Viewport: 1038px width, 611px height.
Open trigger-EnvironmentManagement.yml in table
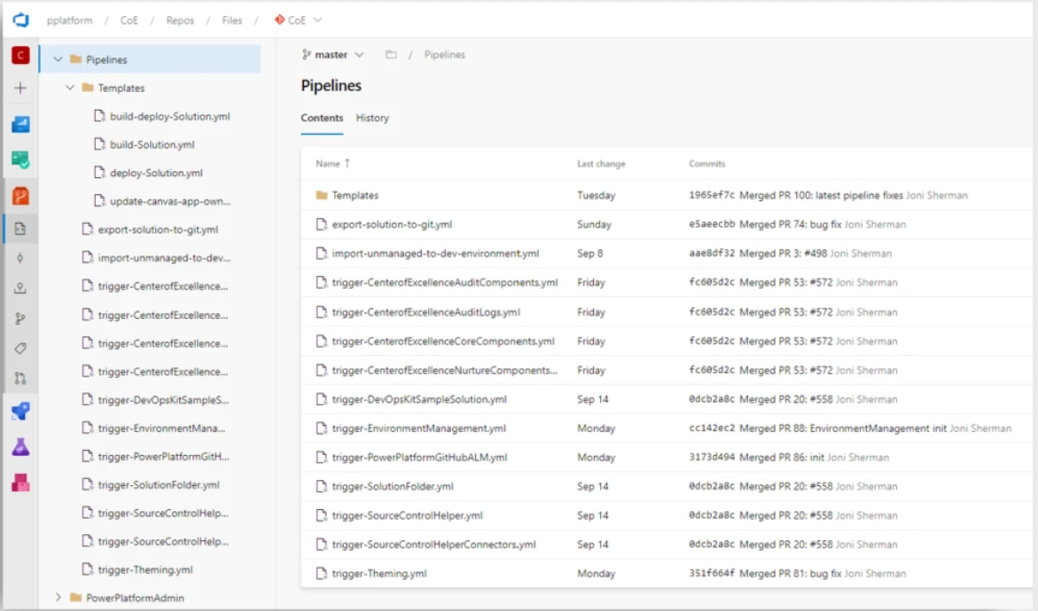tap(418, 429)
